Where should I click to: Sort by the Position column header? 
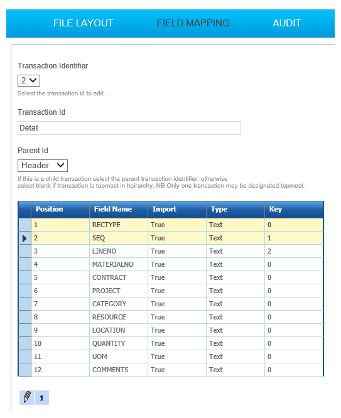click(60, 210)
